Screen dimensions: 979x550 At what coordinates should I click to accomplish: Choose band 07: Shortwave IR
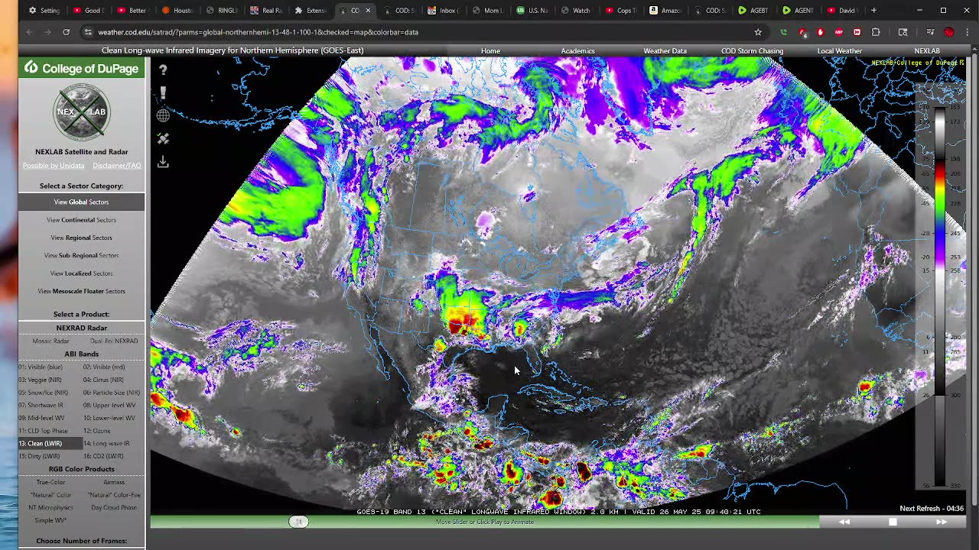point(41,405)
